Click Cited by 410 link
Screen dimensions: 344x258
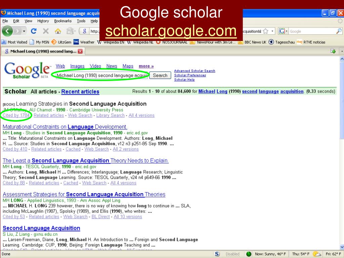[x=15, y=149]
